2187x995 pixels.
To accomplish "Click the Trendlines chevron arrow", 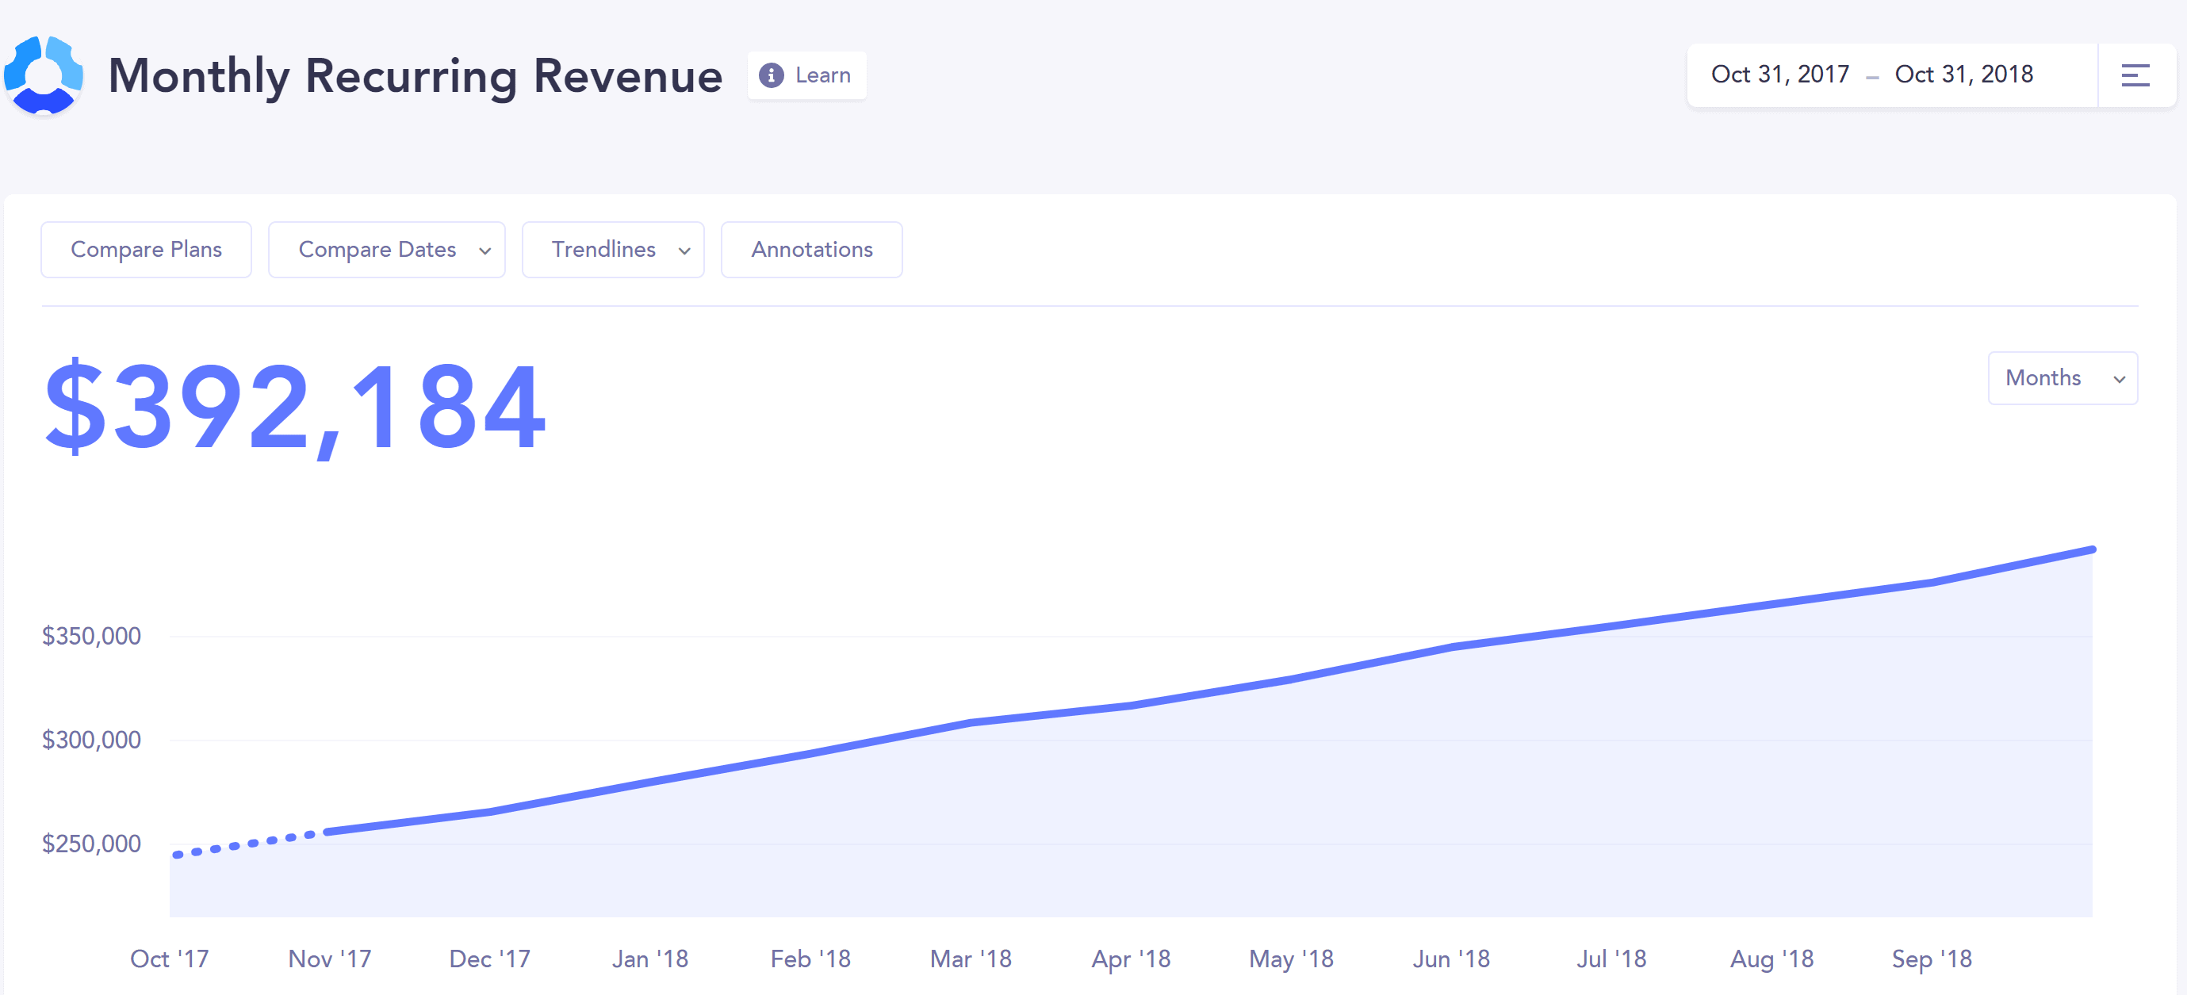I will coord(684,251).
